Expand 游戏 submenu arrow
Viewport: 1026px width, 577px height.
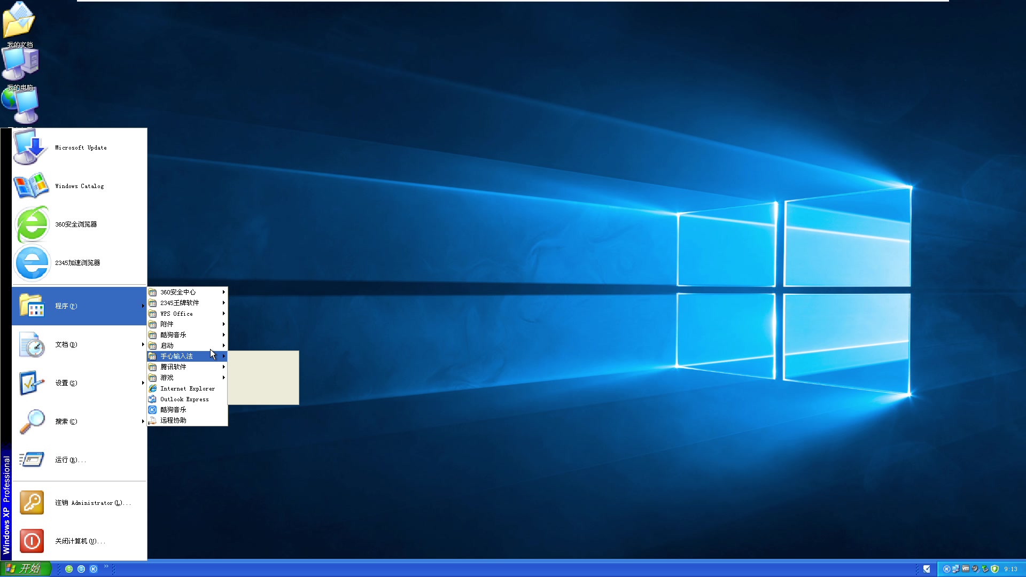click(223, 377)
